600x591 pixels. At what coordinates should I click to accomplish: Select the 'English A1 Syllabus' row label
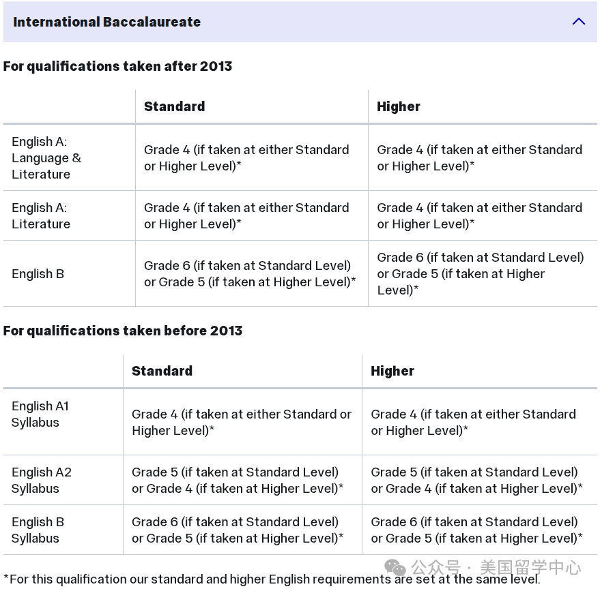(40, 414)
